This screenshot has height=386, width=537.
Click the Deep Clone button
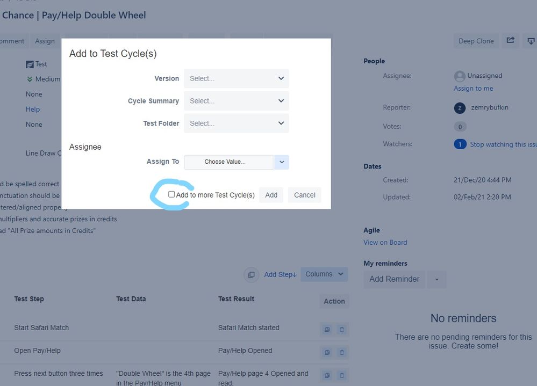coord(476,41)
